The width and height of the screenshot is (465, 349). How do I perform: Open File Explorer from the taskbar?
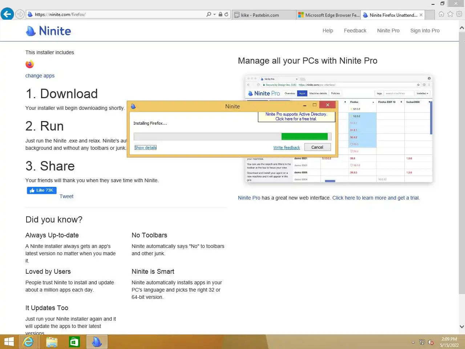coord(52,342)
